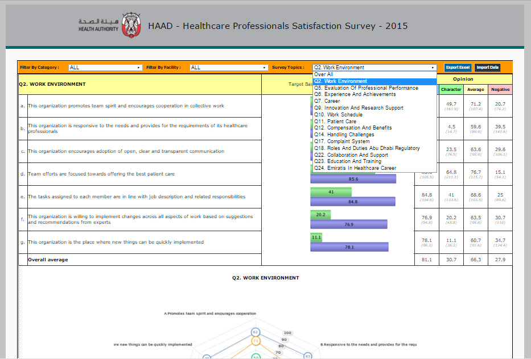Select Q6. Experience And Achievements option
The height and width of the screenshot is (359, 531).
374,94
